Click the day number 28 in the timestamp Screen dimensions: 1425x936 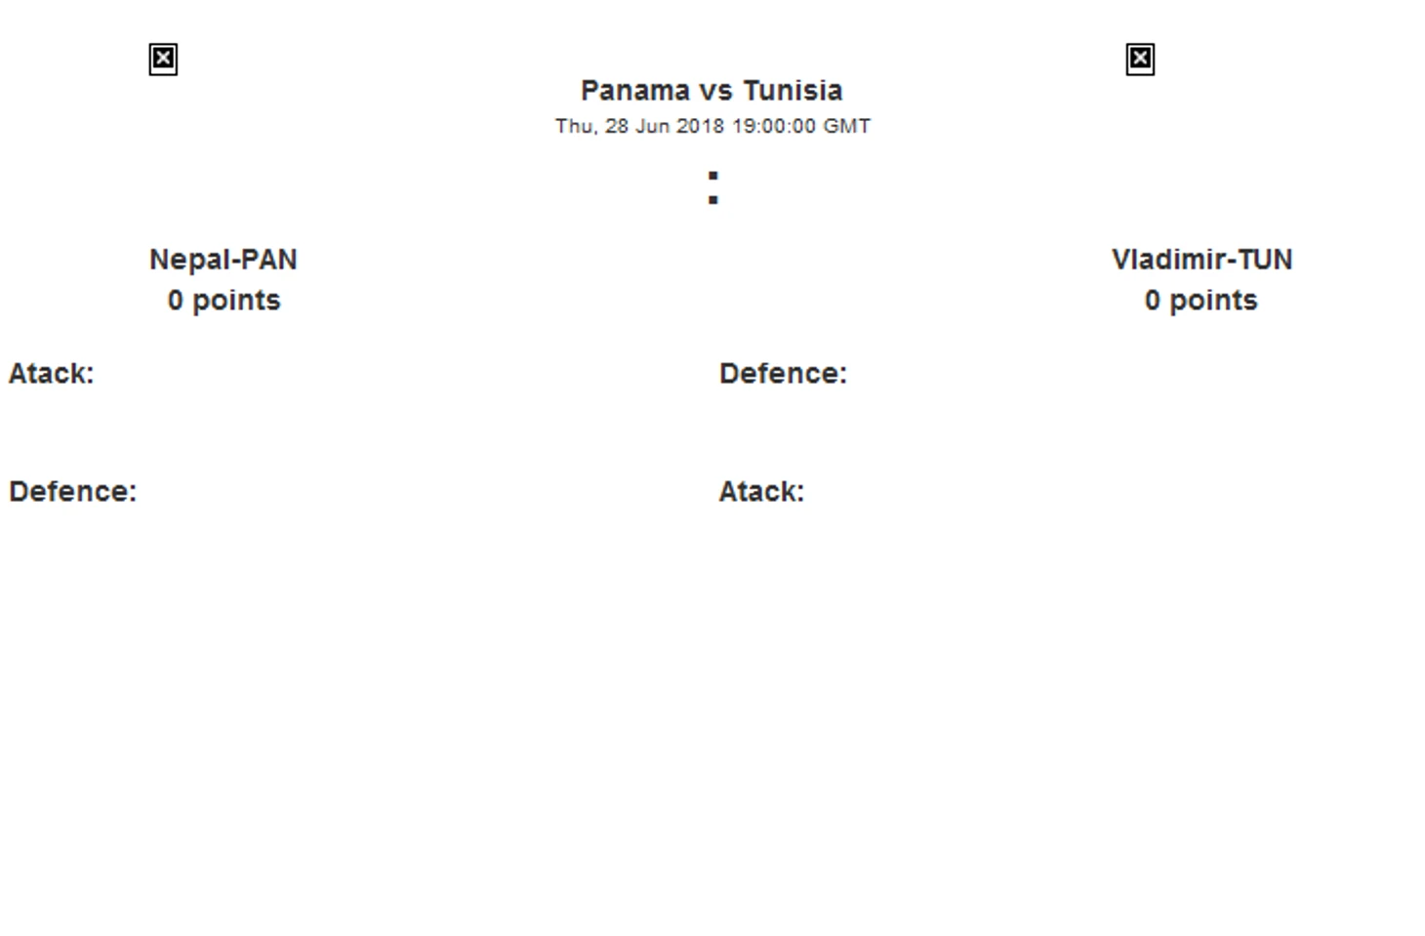617,126
